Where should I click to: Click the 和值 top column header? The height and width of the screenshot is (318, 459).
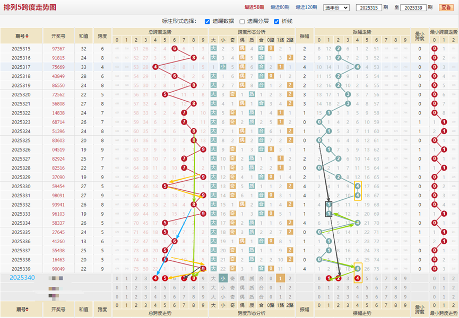point(84,36)
